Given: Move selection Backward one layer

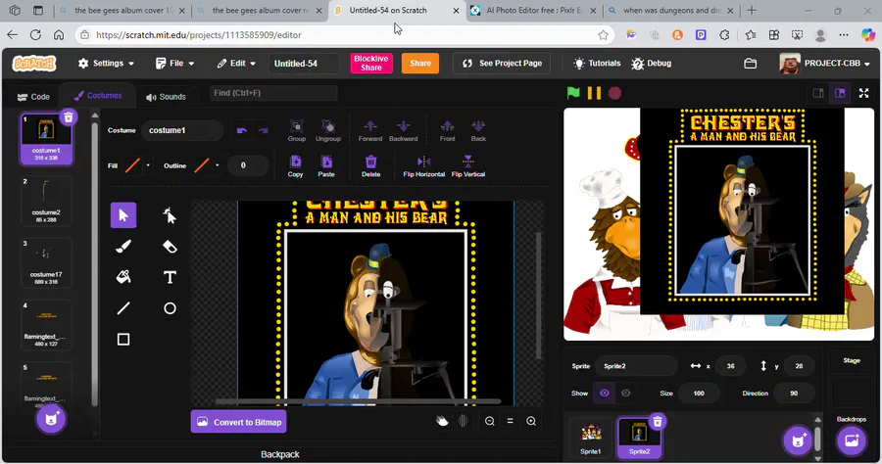Looking at the screenshot, I should (x=404, y=130).
